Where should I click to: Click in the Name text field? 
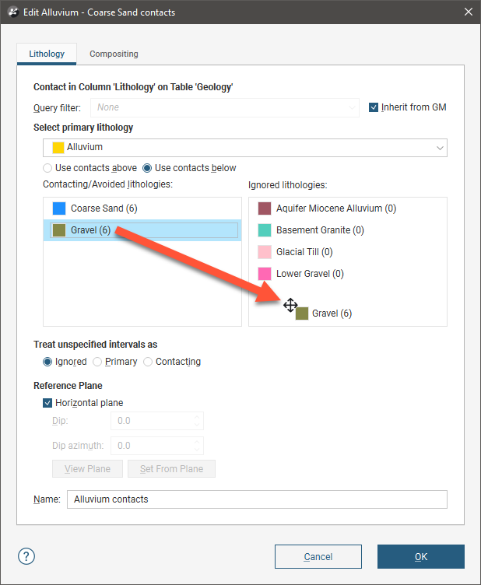click(x=257, y=499)
